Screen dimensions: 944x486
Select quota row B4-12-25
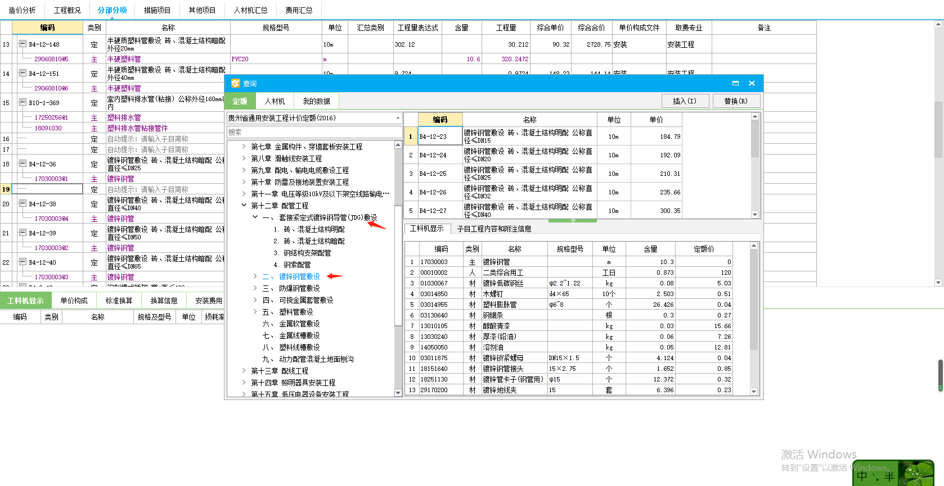coord(543,174)
